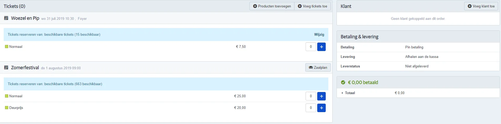Click Producten toevoegen button
The image size is (501, 124).
tap(272, 6)
